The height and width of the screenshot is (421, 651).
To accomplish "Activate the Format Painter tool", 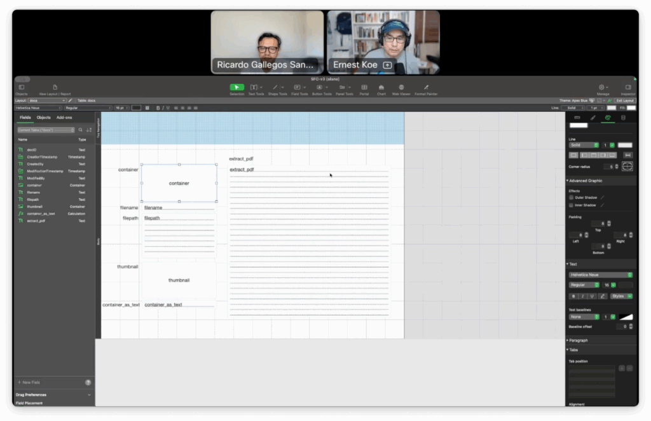I will point(426,87).
